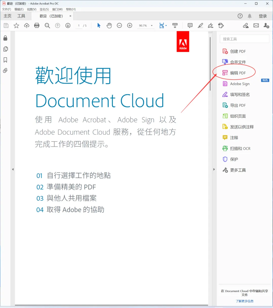Open the 注释 tool

coord(230,138)
